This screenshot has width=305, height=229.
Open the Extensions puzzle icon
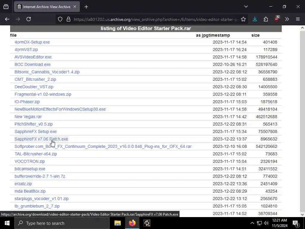[266, 19]
